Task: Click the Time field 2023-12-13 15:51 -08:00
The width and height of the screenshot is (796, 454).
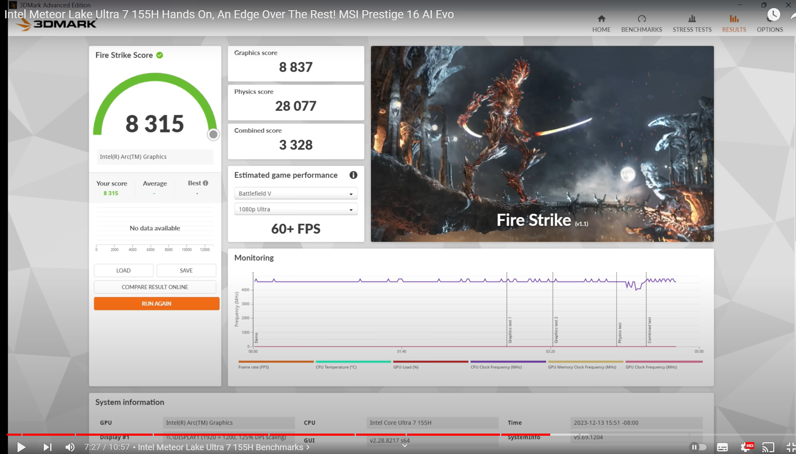Action: [x=637, y=423]
